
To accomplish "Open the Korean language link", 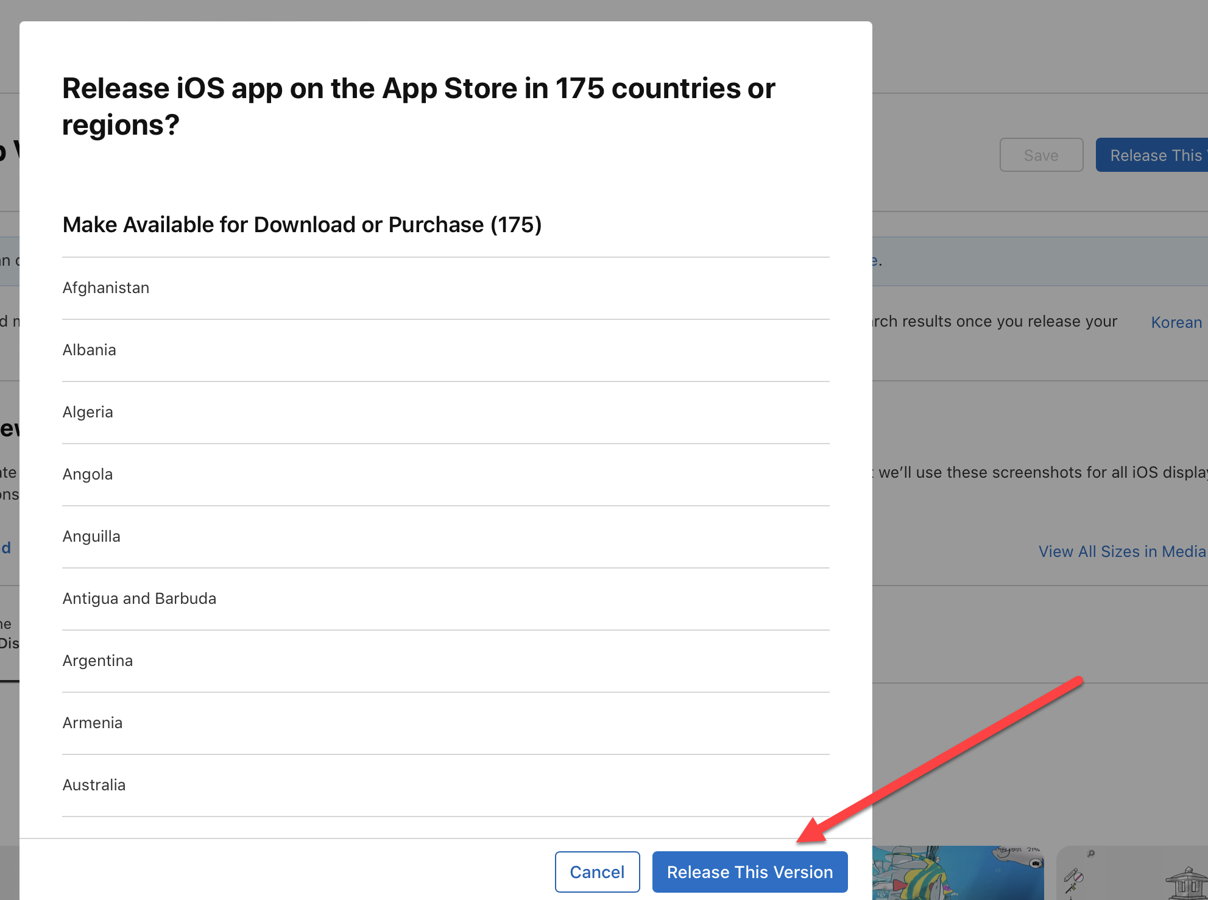I will coord(1176,322).
